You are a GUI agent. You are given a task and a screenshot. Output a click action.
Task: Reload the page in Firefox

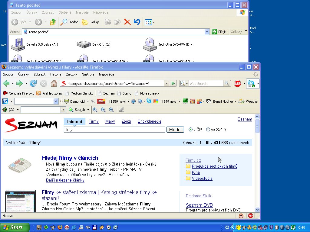pyautogui.click(x=33, y=83)
